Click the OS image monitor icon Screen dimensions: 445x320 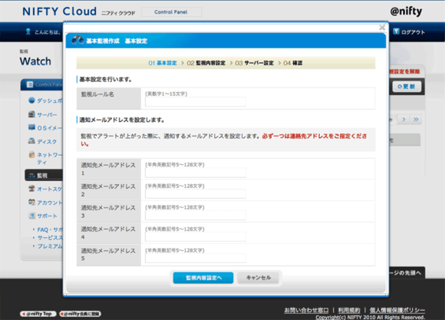(x=31, y=127)
